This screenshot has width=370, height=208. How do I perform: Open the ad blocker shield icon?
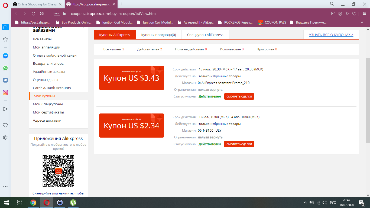click(x=340, y=14)
